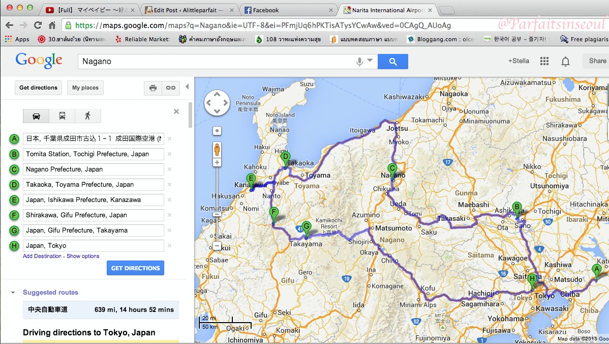Click marker G at Takayama on map
The image size is (609, 344).
tap(307, 229)
